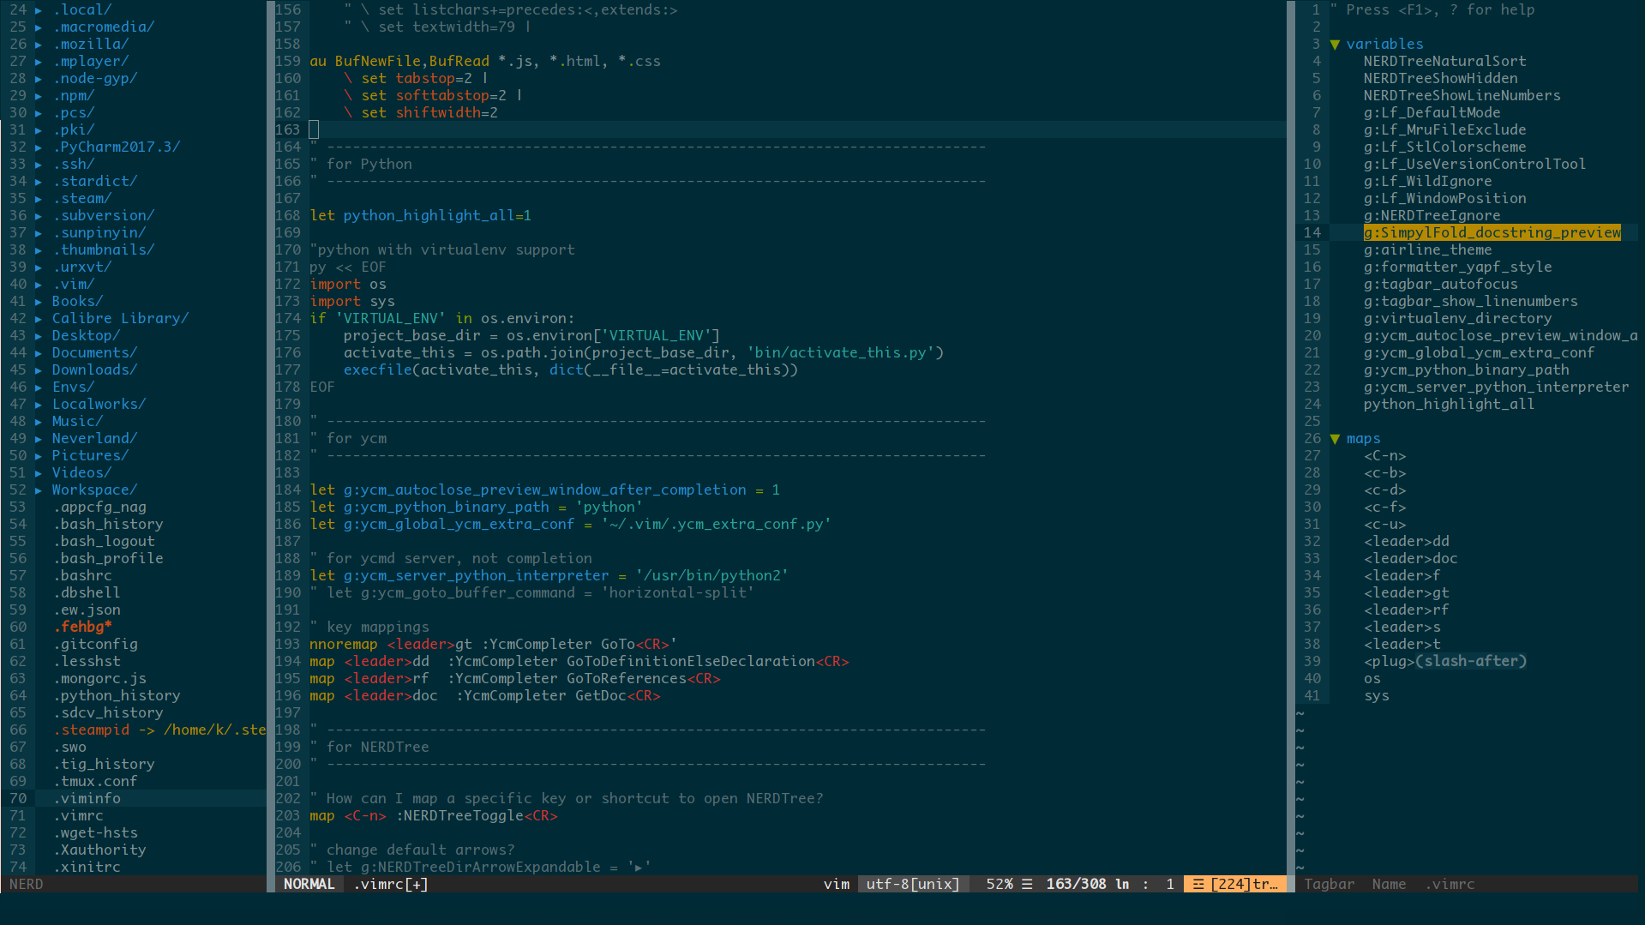Select the .viminfo file entry
The height and width of the screenshot is (925, 1645).
click(87, 798)
